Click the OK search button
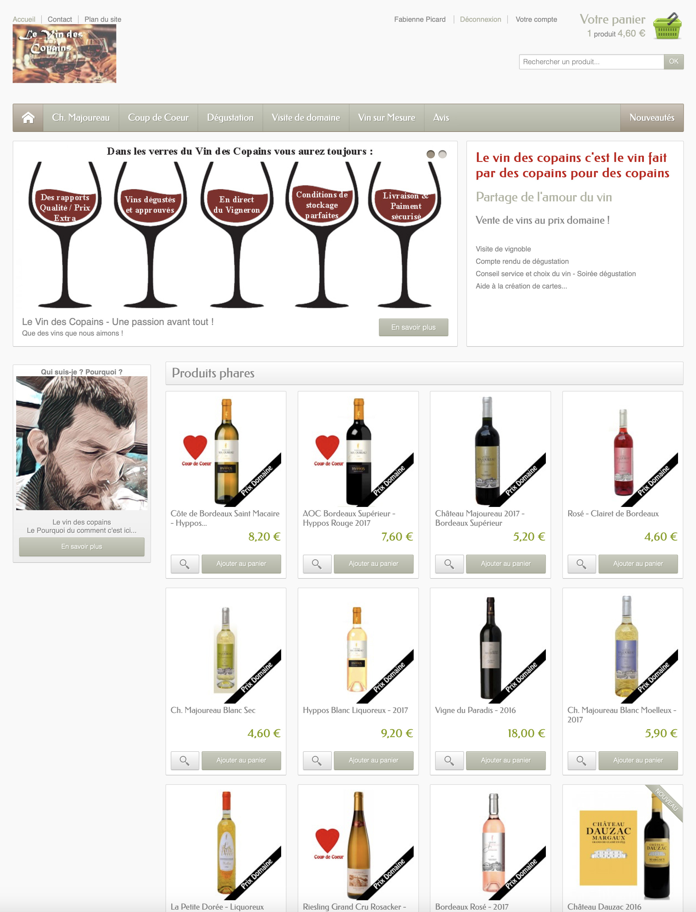The height and width of the screenshot is (912, 696). point(674,62)
